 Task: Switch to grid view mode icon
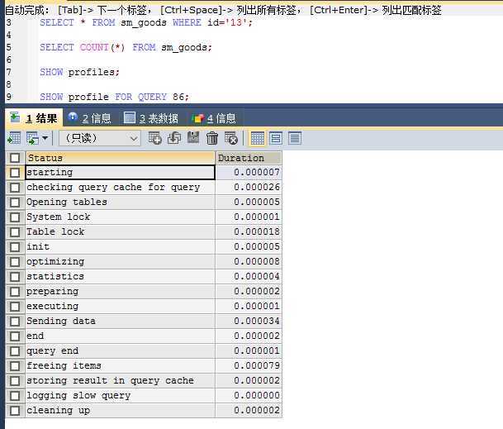257,138
